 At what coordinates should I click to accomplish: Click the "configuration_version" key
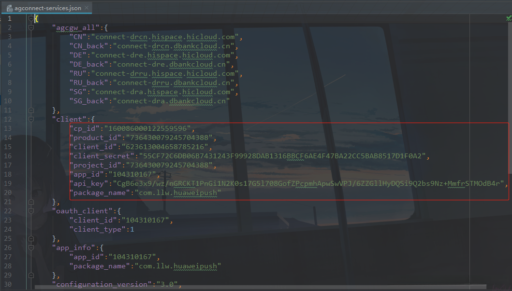point(102,284)
